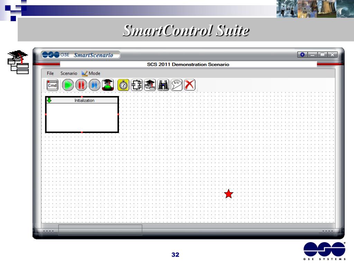Open the Scenario menu
This screenshot has height=266, width=354.
pyautogui.click(x=69, y=73)
